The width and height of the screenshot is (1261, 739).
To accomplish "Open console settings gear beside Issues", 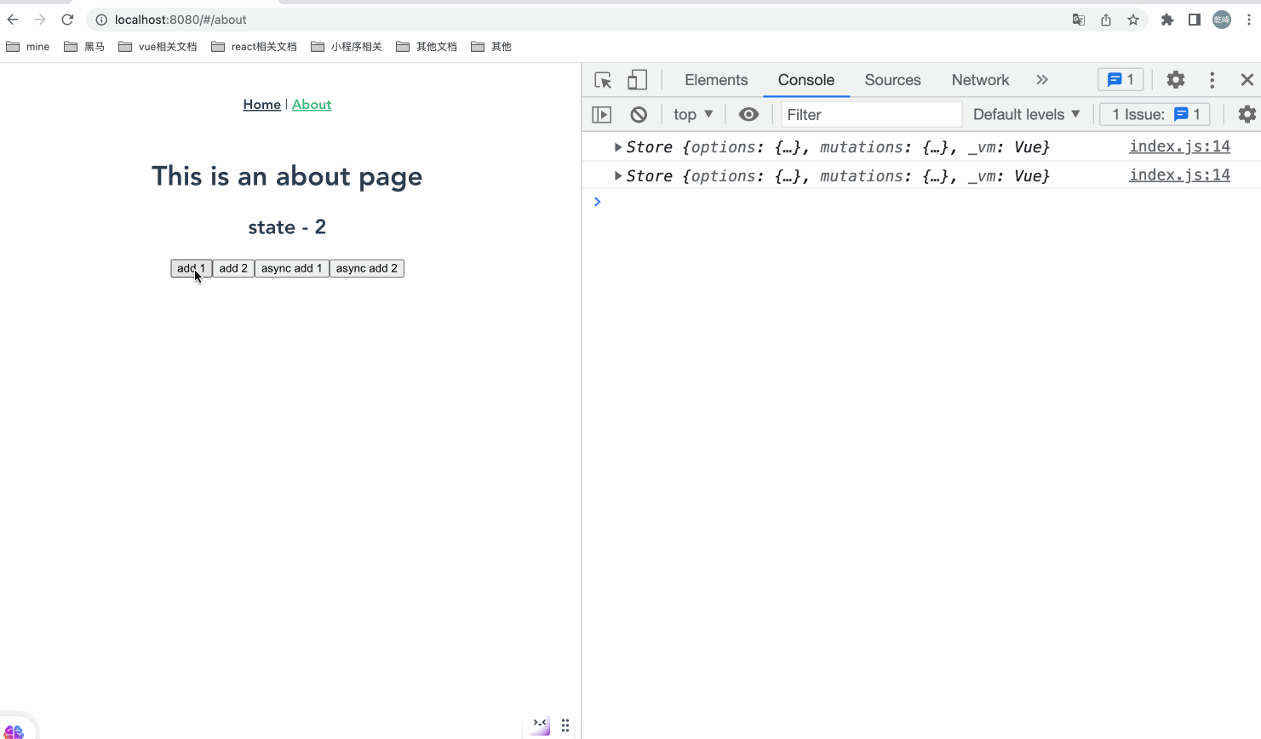I will [1247, 114].
